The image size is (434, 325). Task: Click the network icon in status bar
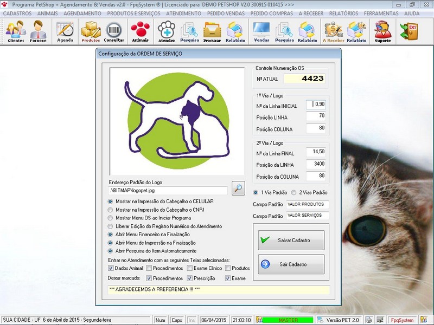[380, 320]
